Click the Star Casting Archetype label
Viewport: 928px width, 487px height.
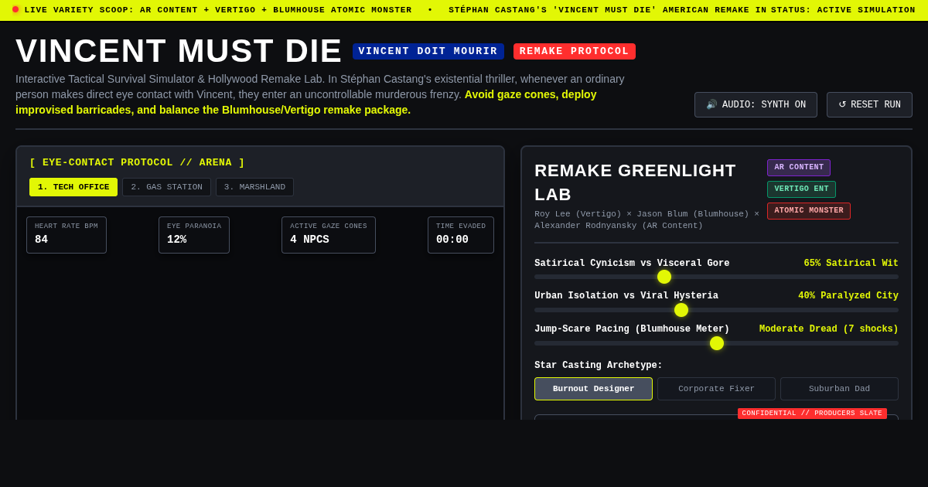pyautogui.click(x=599, y=366)
